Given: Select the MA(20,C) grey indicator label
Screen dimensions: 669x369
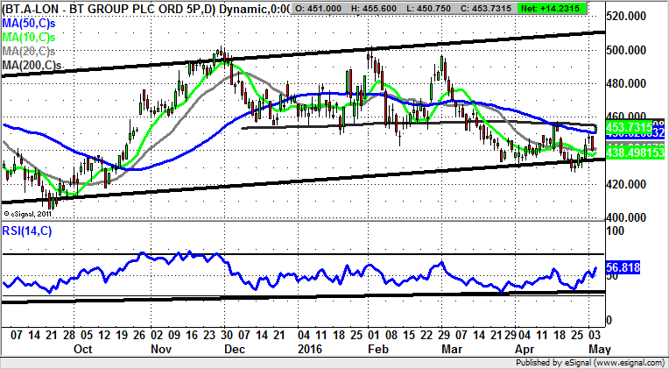Looking at the screenshot, I should 31,50.
